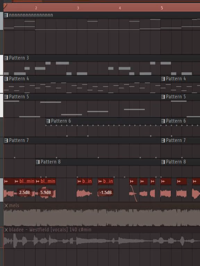Click the second Pattern 8 clip icon

(163, 162)
